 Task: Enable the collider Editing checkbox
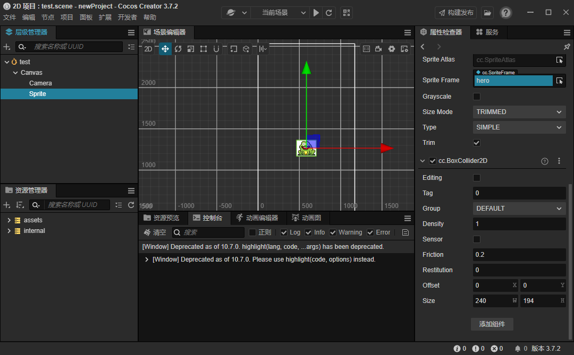[477, 178]
